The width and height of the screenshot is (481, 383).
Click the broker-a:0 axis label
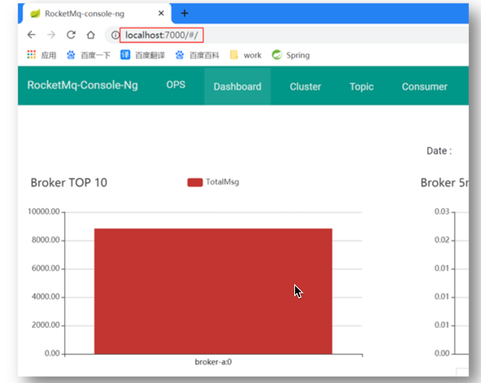pos(213,362)
